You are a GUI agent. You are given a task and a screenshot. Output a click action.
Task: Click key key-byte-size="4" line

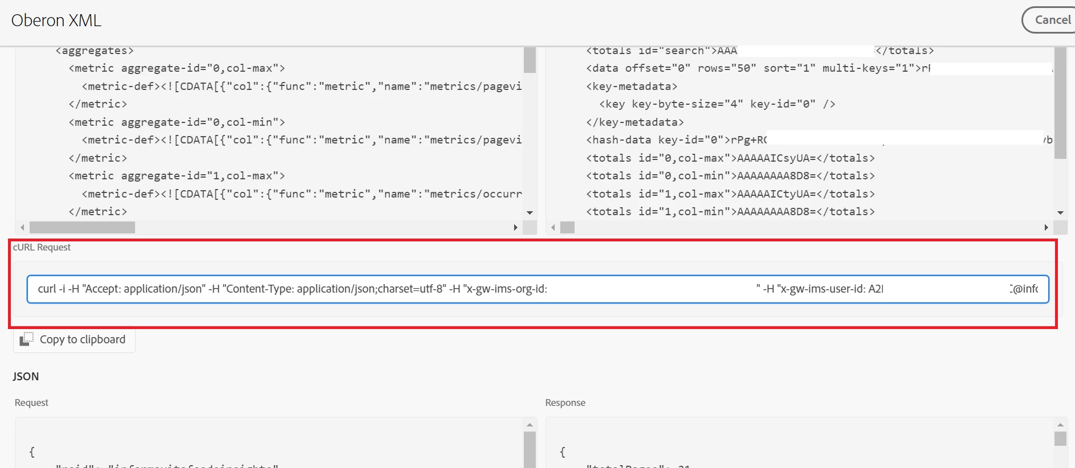coord(717,104)
